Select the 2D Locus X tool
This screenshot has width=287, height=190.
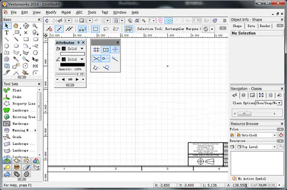pyautogui.click(x=26, y=33)
